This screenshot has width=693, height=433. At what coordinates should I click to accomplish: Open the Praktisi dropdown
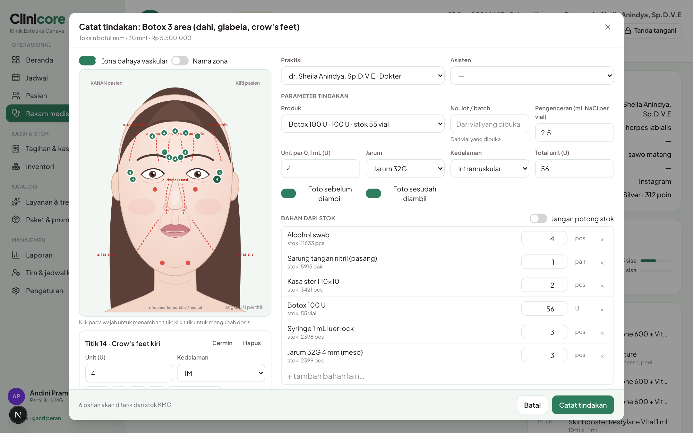coord(363,76)
